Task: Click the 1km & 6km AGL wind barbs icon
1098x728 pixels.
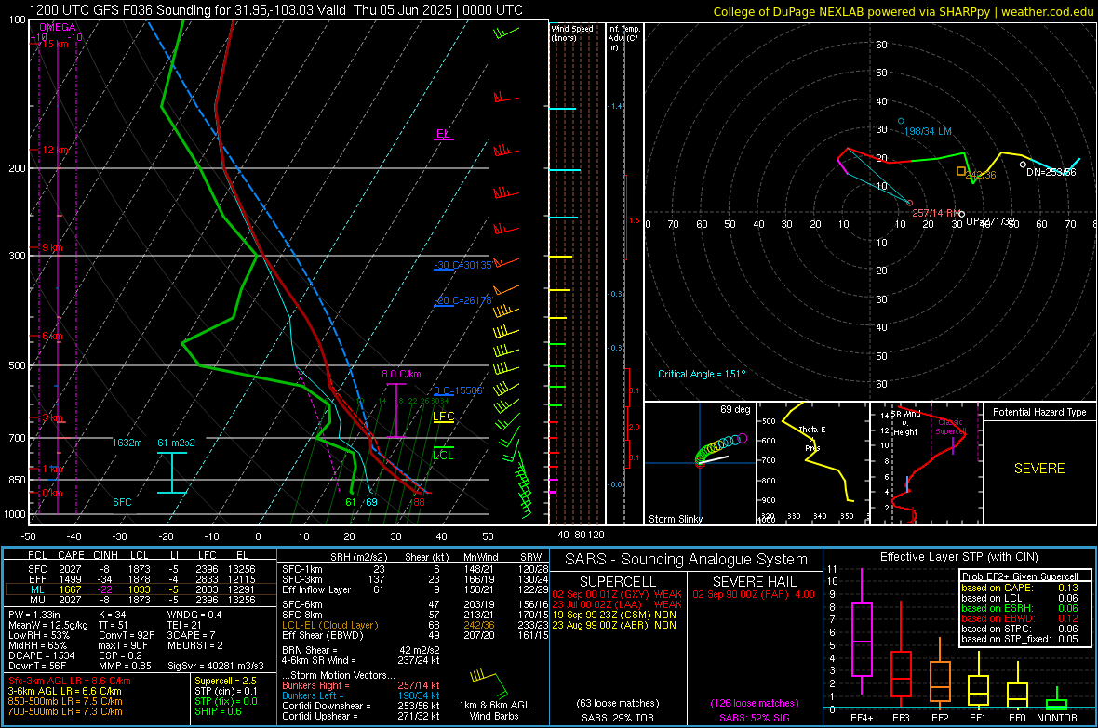Action: coord(489,682)
